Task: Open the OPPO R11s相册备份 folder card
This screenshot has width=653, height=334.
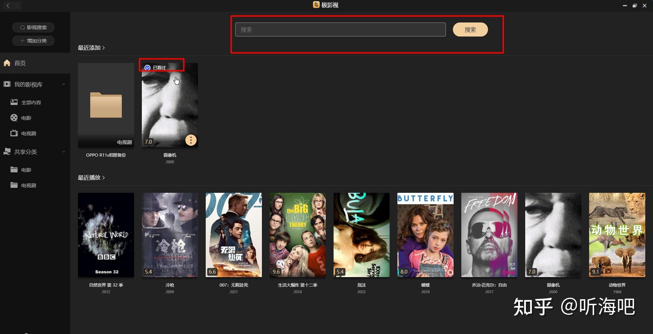Action: [x=106, y=105]
